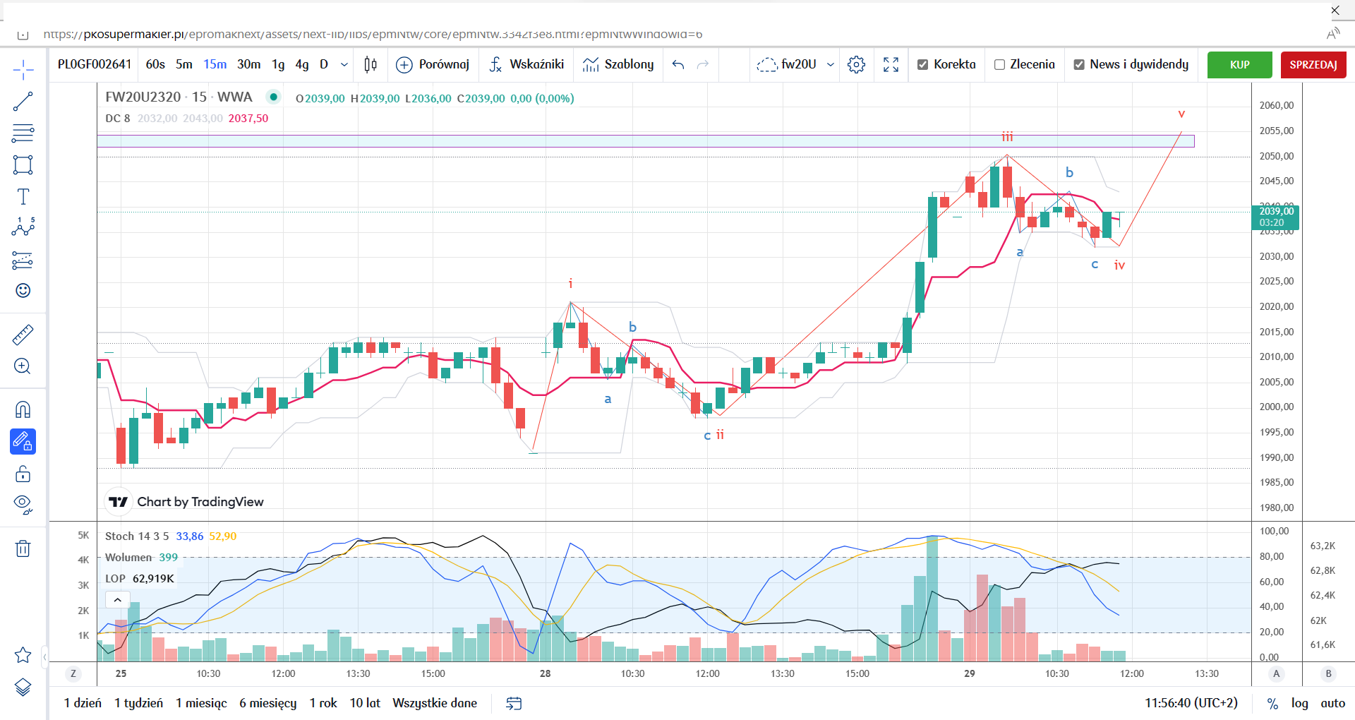The image size is (1355, 720).
Task: Redo the last chart action
Action: tap(703, 65)
